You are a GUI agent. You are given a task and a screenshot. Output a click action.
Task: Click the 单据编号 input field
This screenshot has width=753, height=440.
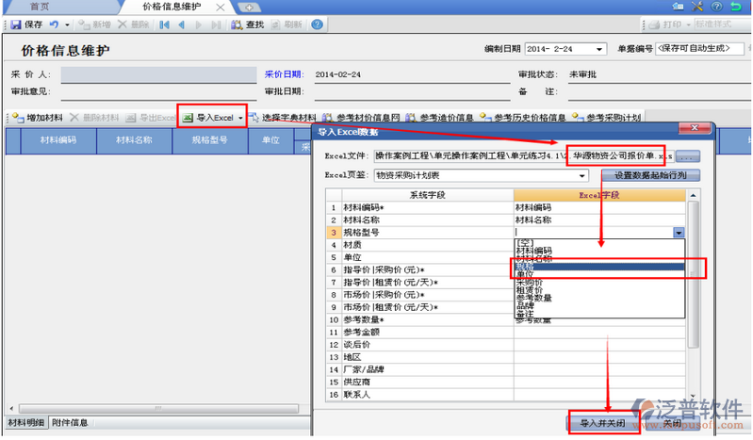[700, 48]
